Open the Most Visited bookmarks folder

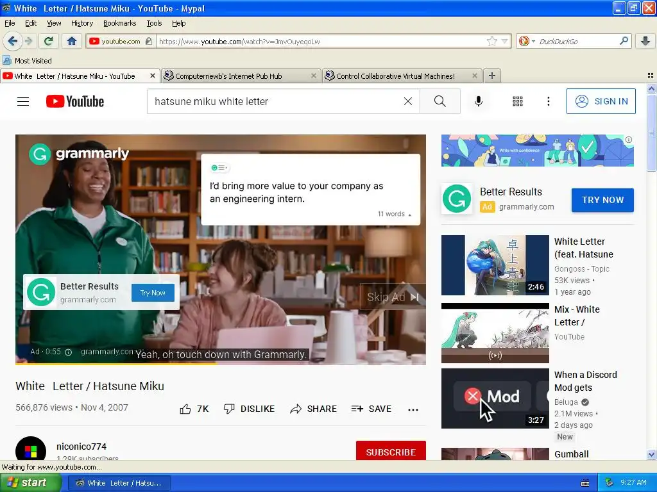coord(28,61)
